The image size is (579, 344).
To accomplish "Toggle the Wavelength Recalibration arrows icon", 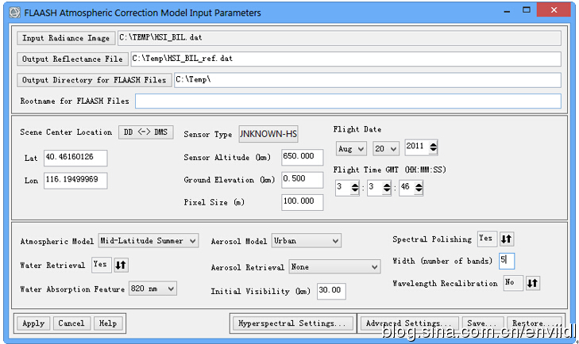I will (x=532, y=283).
